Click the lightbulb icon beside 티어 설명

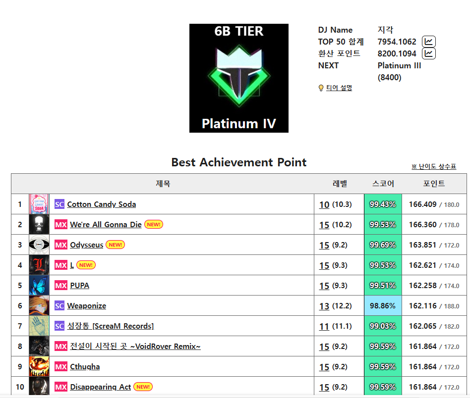pos(321,88)
